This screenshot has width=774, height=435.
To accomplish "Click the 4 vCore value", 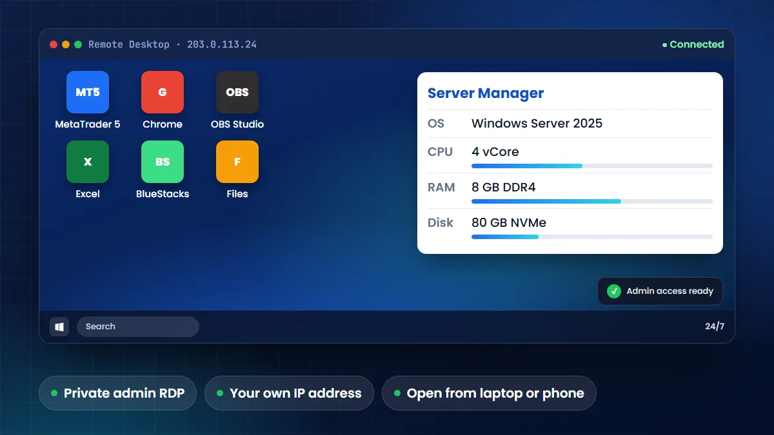I will [x=495, y=152].
